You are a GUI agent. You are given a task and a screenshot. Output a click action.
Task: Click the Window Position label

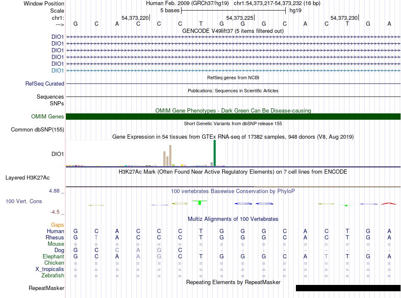[x=44, y=3]
